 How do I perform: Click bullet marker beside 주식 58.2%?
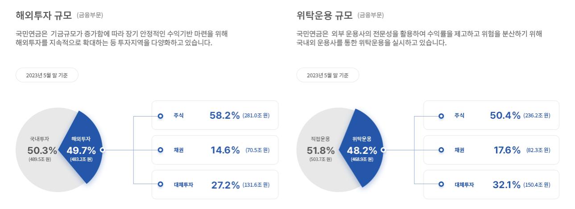[x=161, y=116]
